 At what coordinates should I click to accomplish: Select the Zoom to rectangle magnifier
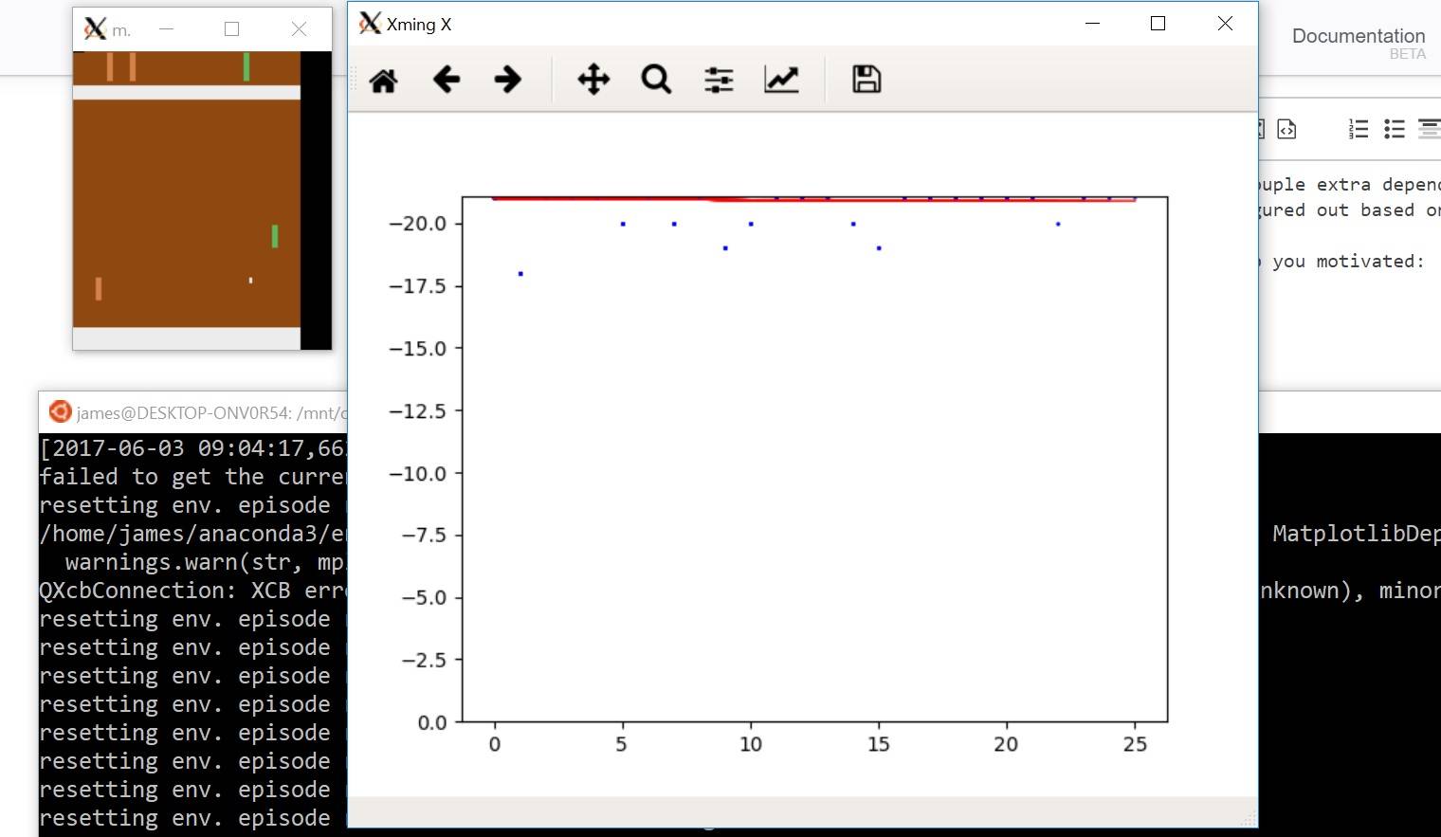point(656,80)
